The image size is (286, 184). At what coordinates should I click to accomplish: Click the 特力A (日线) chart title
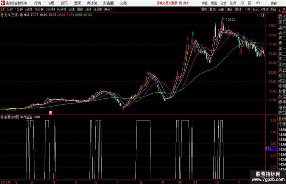tap(9, 15)
